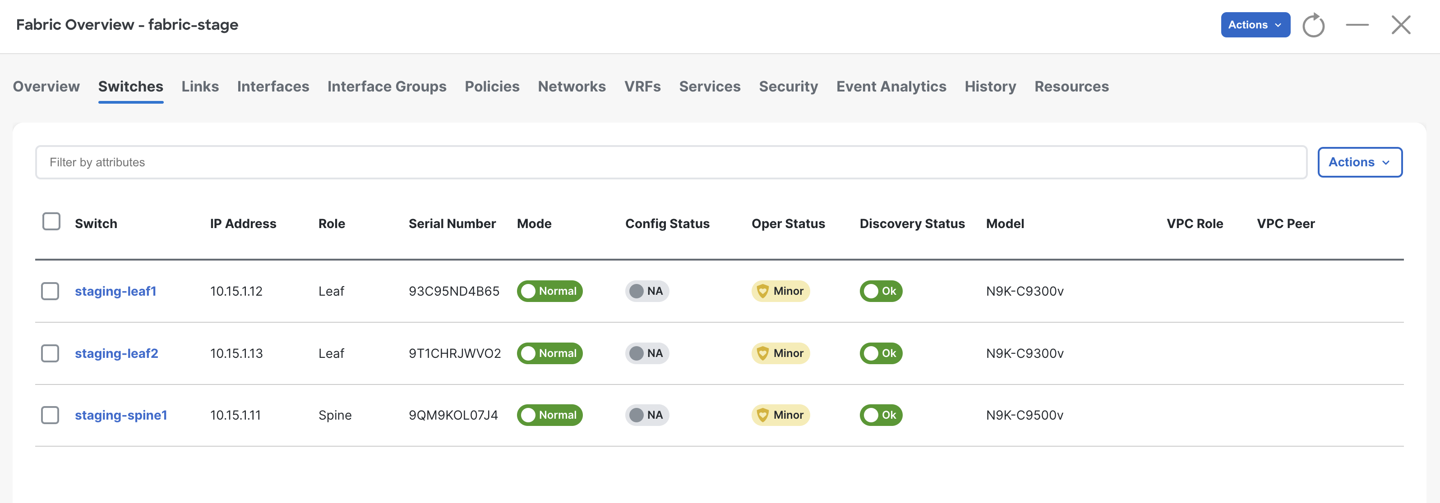Image resolution: width=1440 pixels, height=503 pixels.
Task: Click the Minor oper status badge for staging-leaf2
Action: click(780, 353)
